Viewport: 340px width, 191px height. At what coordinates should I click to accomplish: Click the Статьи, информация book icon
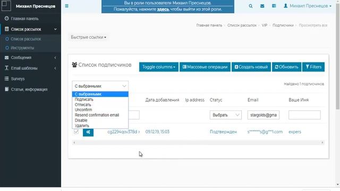(7, 89)
